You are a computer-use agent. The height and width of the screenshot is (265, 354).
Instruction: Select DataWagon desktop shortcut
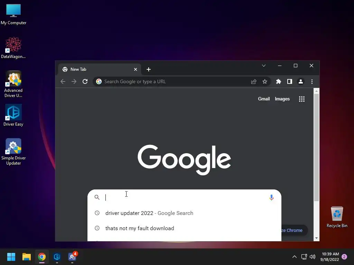pyautogui.click(x=13, y=48)
